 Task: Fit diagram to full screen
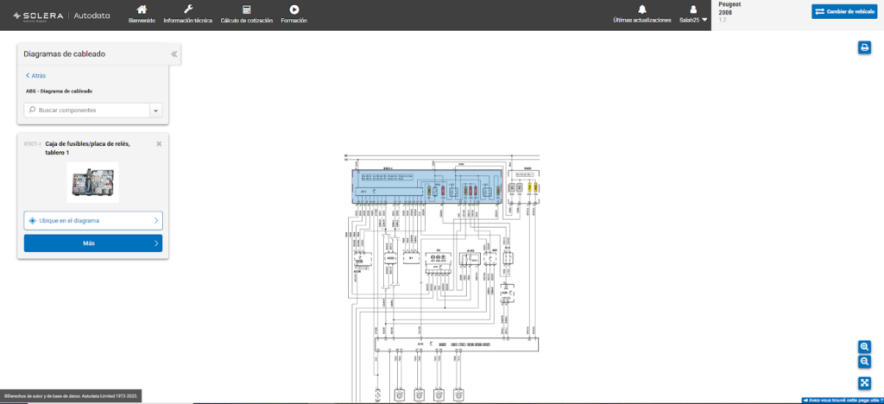(864, 382)
